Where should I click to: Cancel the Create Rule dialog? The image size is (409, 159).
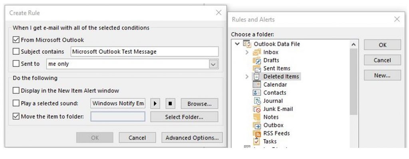(137, 137)
